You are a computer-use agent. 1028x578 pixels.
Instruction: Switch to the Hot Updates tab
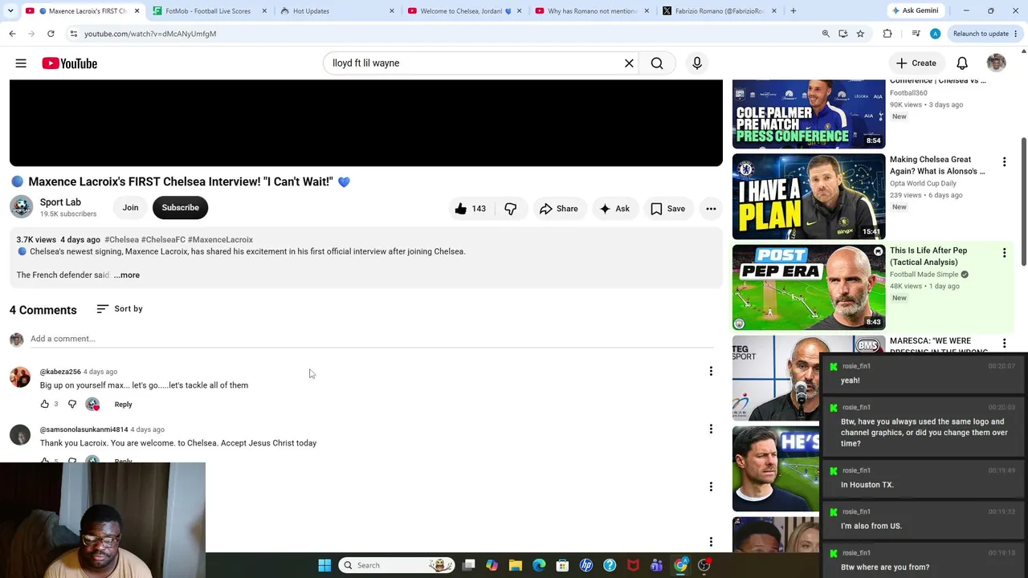coord(337,11)
